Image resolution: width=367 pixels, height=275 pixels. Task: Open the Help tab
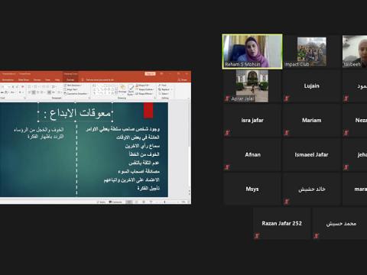(x=57, y=80)
